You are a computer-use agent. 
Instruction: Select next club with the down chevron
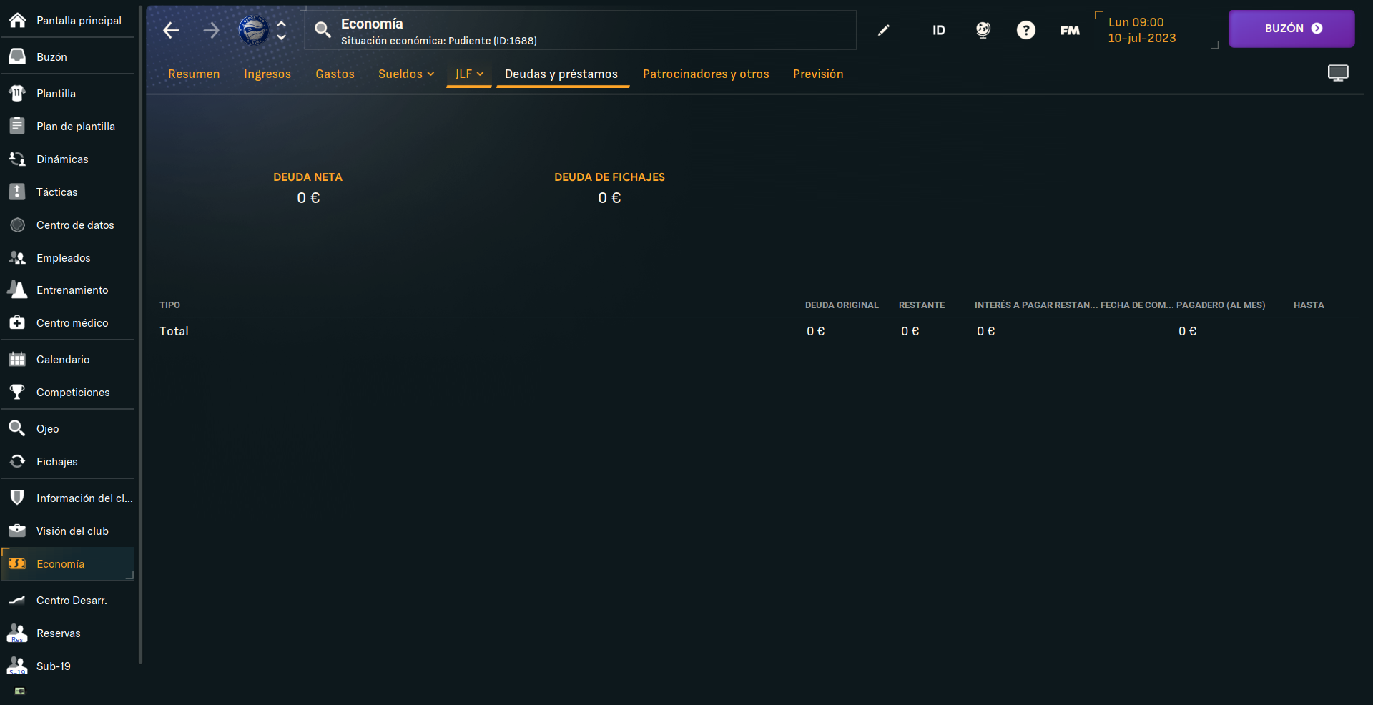(x=282, y=37)
